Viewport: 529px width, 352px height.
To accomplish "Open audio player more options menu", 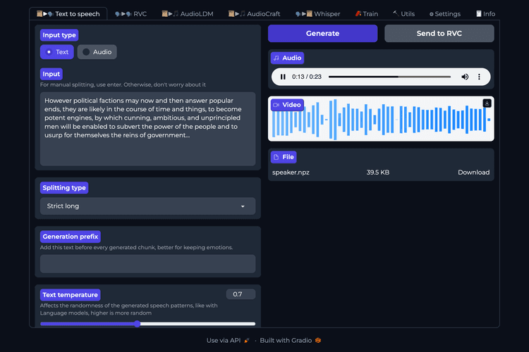I will [x=480, y=77].
